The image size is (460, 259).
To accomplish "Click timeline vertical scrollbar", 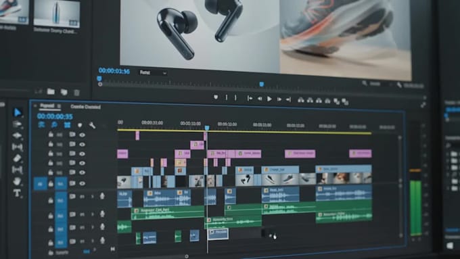I will pos(400,187).
